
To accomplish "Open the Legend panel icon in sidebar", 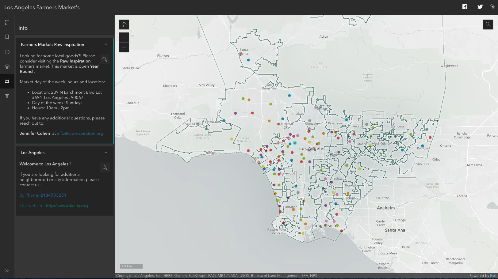I will point(7,22).
